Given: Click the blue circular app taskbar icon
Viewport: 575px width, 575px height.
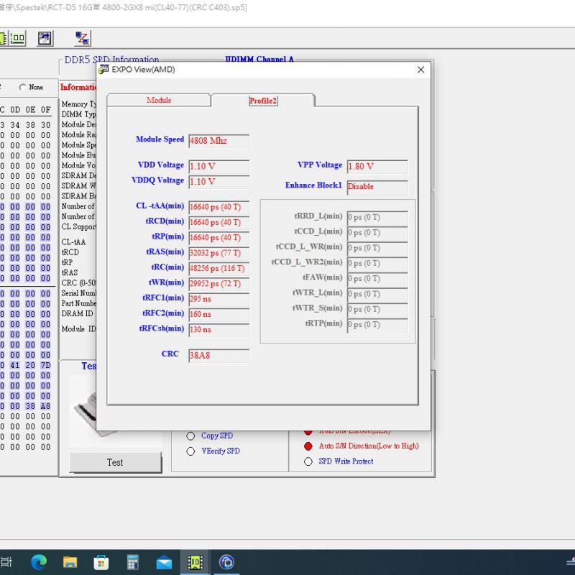Looking at the screenshot, I should tap(226, 562).
